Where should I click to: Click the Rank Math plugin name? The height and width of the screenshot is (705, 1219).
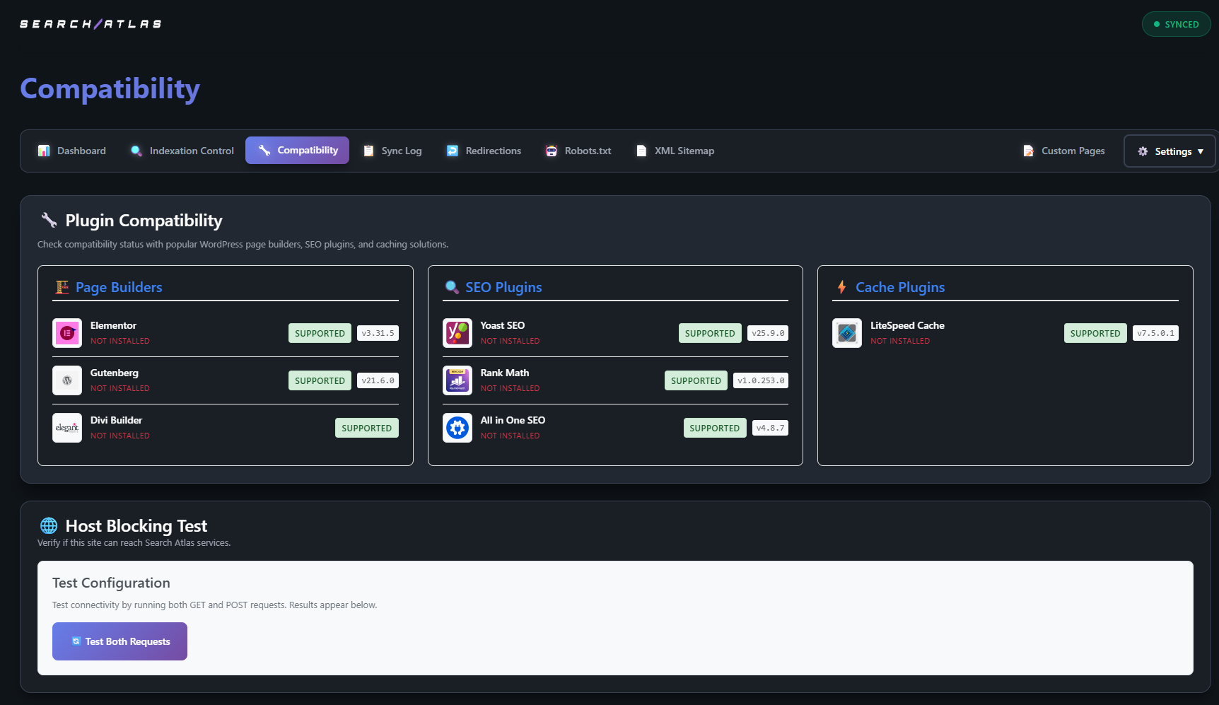[x=505, y=373]
